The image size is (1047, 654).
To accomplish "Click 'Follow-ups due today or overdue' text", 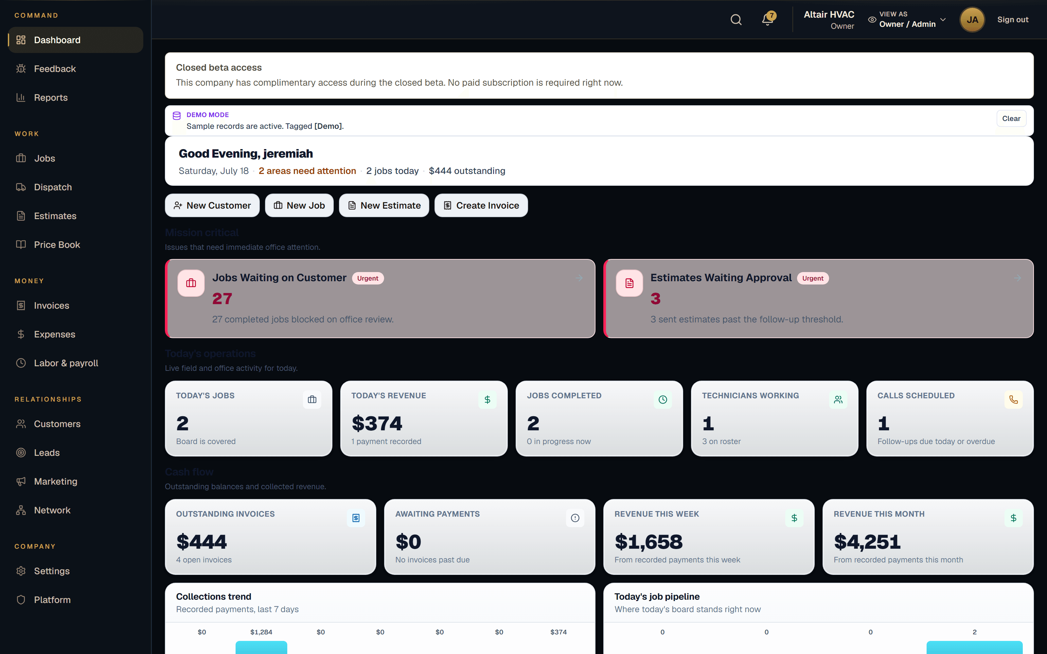I will point(936,441).
